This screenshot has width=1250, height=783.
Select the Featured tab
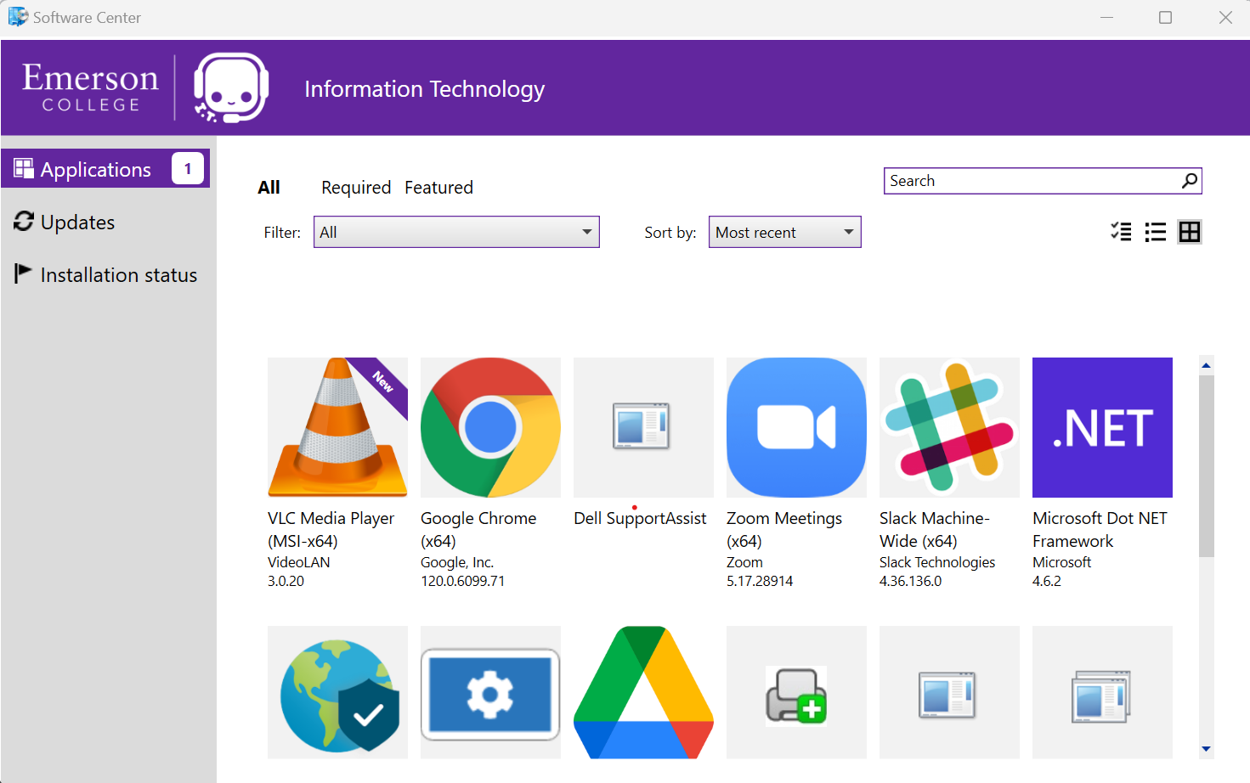click(438, 188)
